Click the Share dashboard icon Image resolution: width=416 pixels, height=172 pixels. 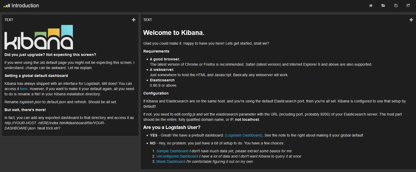click(408, 6)
